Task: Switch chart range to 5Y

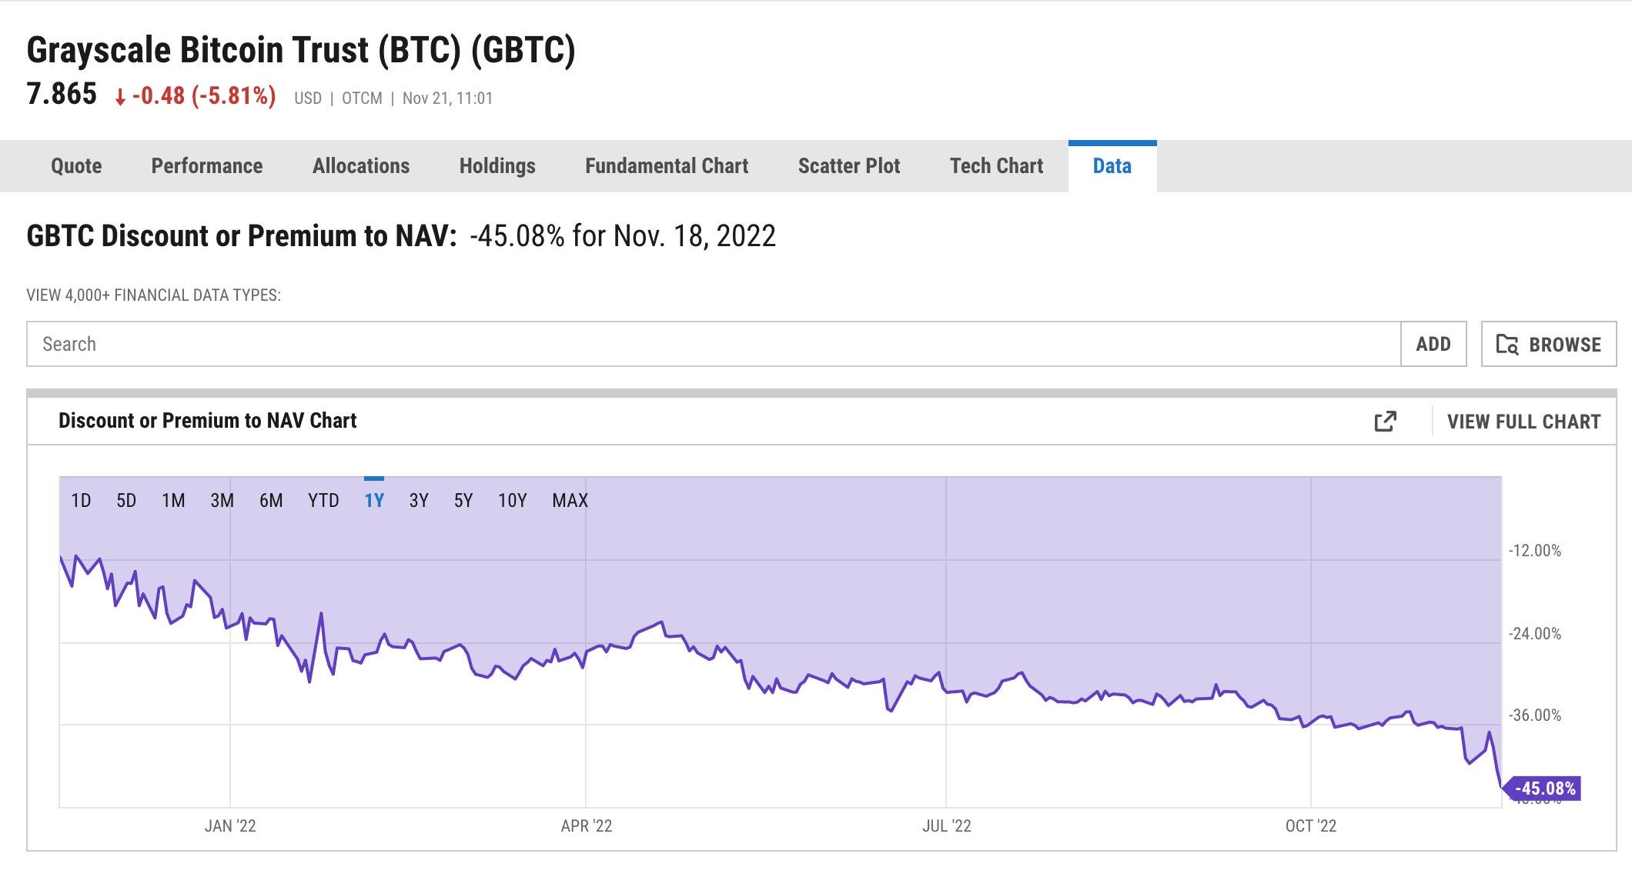Action: pyautogui.click(x=463, y=501)
